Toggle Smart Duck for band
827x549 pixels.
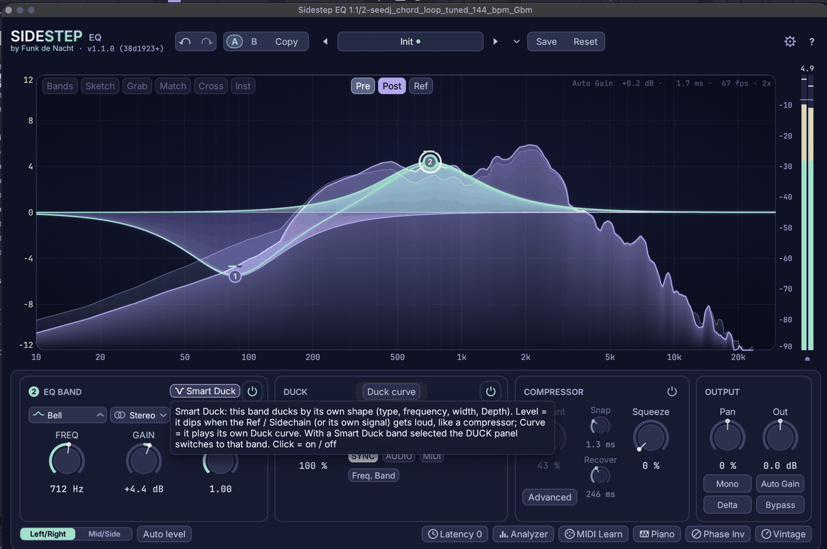coord(205,391)
